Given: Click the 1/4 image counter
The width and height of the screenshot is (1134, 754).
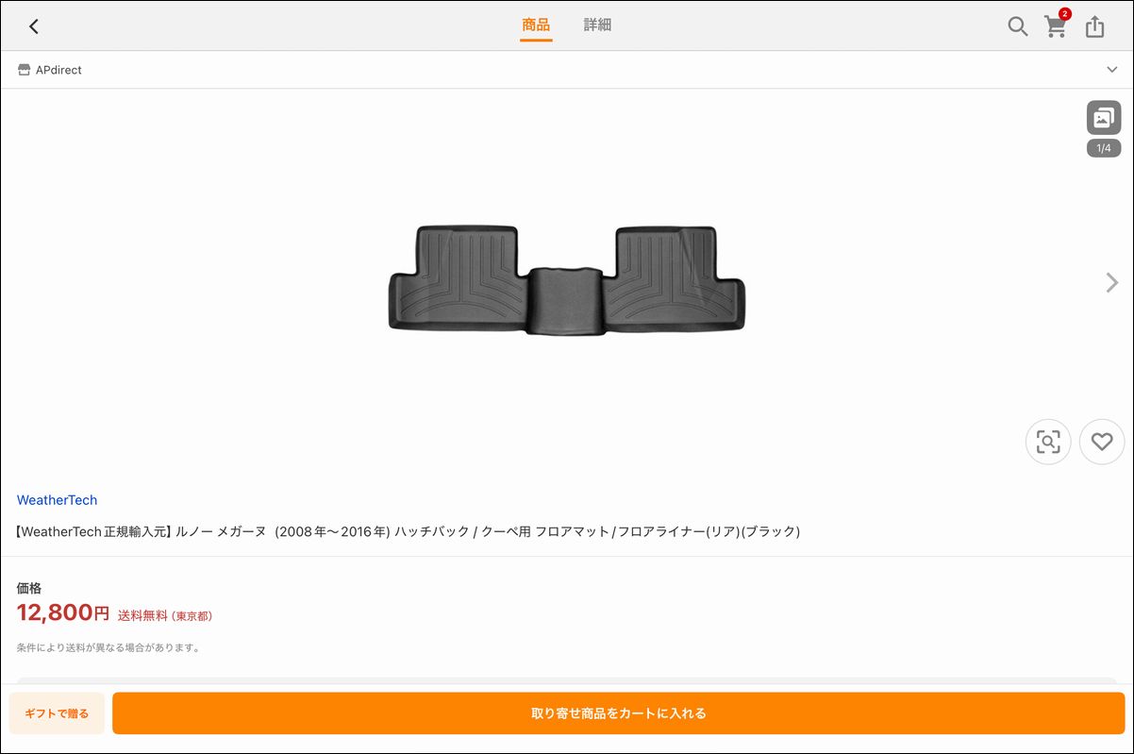Looking at the screenshot, I should click(1104, 148).
